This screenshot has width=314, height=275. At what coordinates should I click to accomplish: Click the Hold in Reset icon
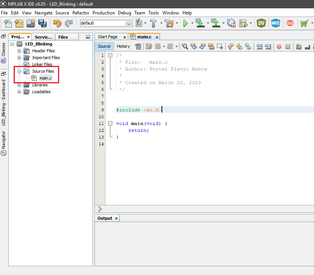[231, 23]
